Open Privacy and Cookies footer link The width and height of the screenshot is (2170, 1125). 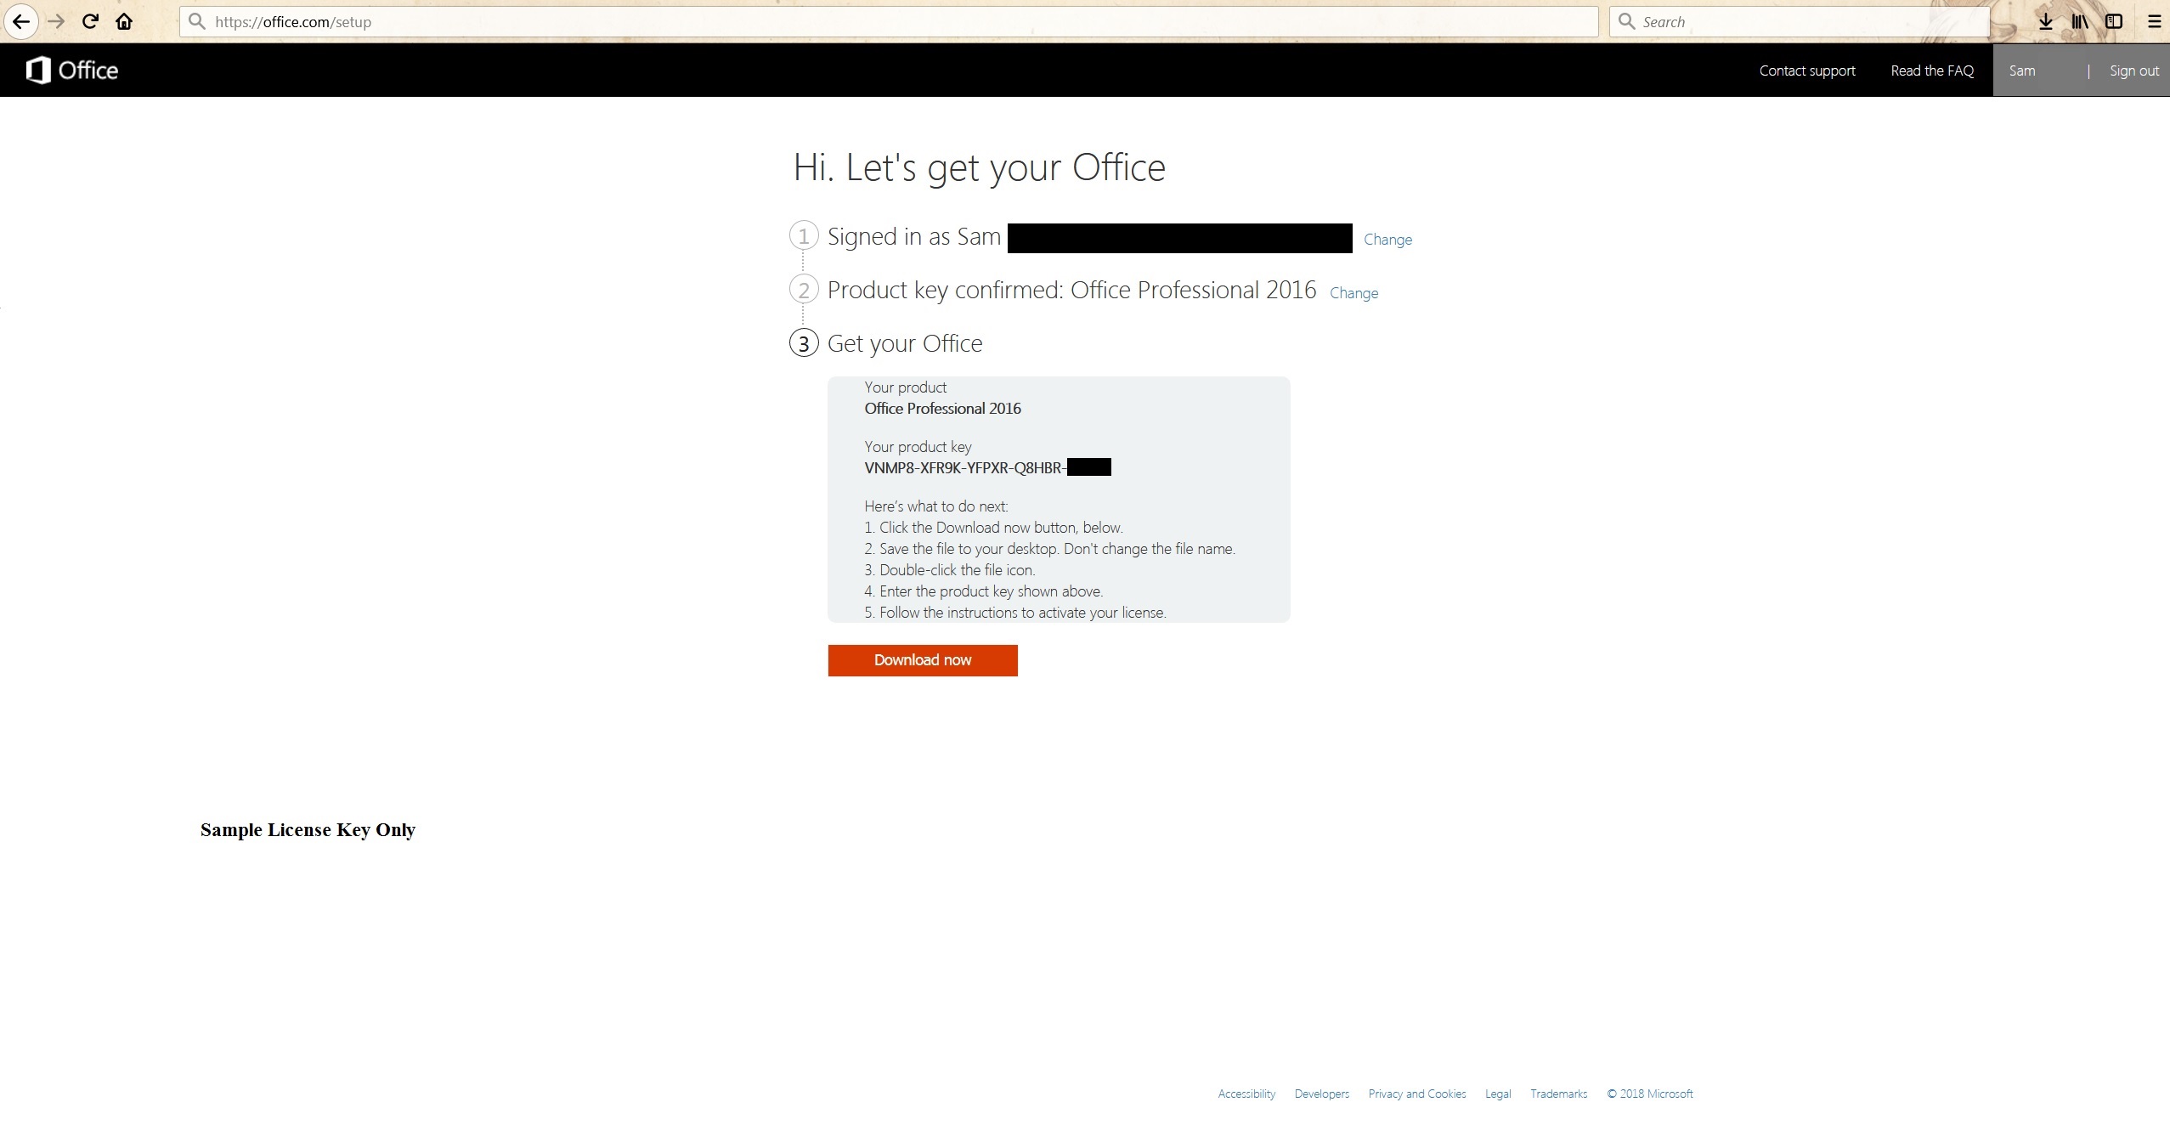(x=1417, y=1094)
